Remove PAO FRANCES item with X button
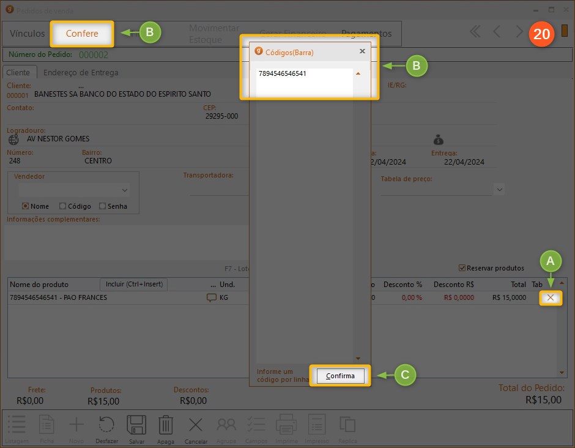This screenshot has height=448, width=575. [551, 298]
